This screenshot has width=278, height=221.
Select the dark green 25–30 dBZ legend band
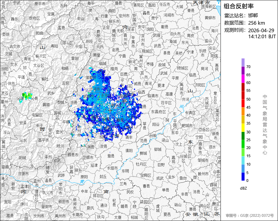[x=243, y=136]
